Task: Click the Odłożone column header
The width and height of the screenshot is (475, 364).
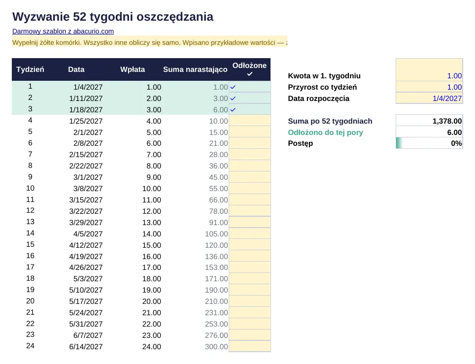Action: pos(250,69)
